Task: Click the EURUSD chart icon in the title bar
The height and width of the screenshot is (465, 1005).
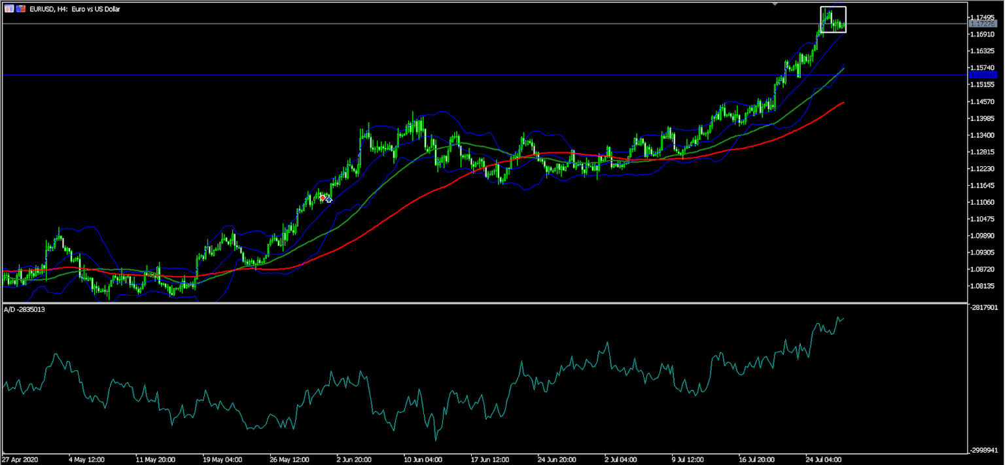Action: click(x=9, y=9)
